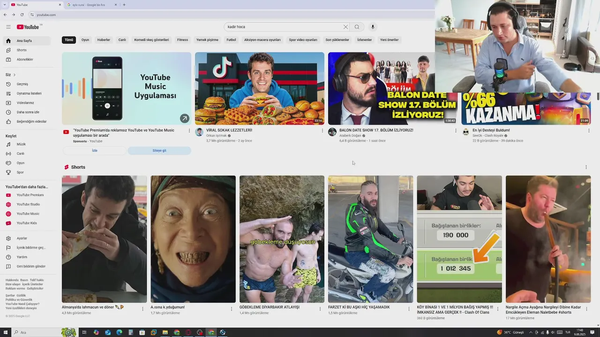Open options for BALON DATE SHOW video
The image size is (600, 337).
[x=456, y=131]
